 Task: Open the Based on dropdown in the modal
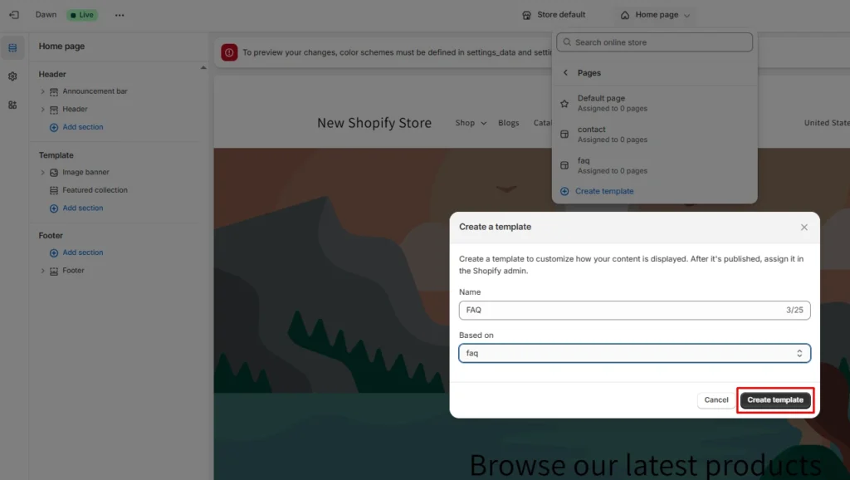click(x=634, y=353)
